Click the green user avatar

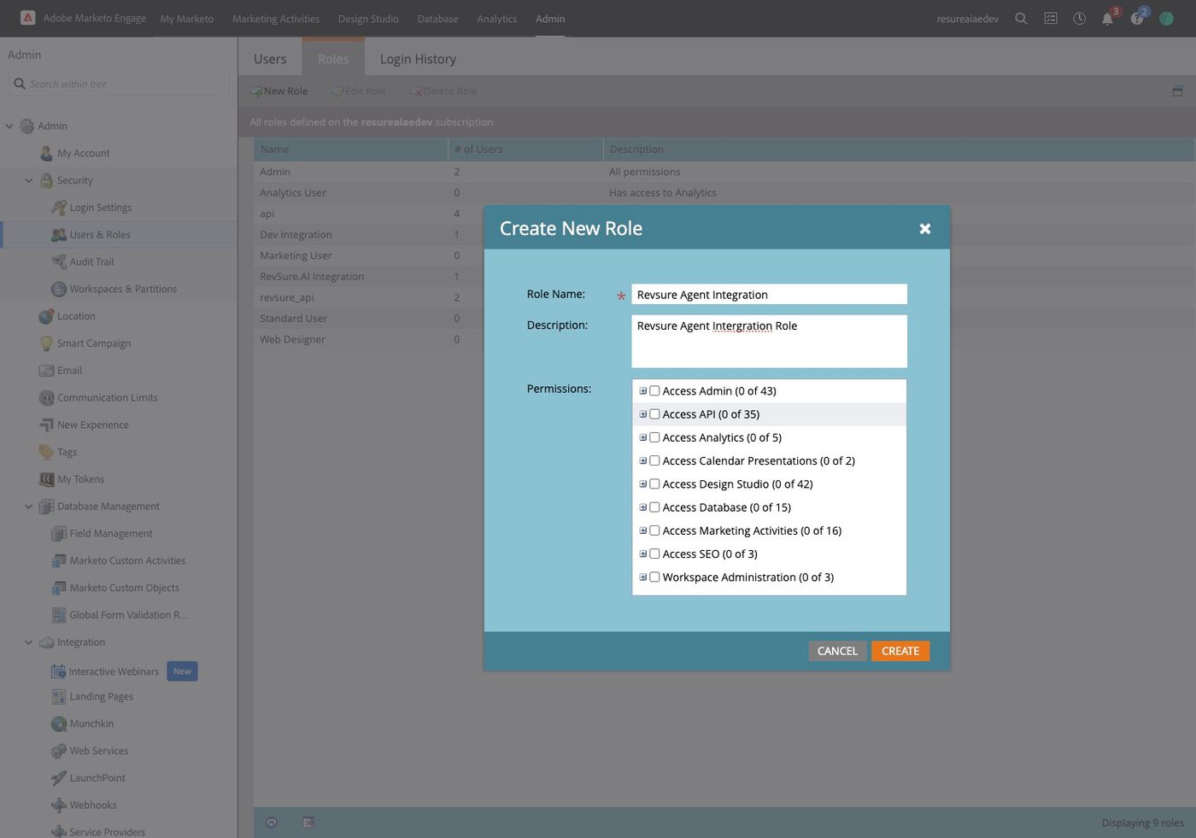[x=1166, y=19]
